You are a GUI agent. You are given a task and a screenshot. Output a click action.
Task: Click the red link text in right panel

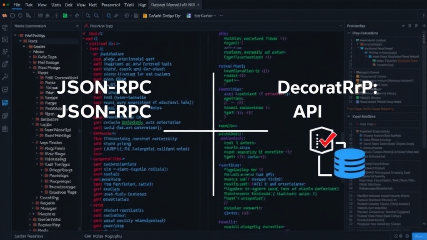pyautogui.click(x=370, y=109)
